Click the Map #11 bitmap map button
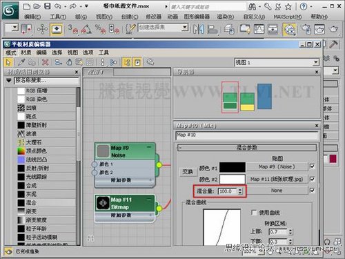The width and height of the screenshot is (345, 259). 277,179
